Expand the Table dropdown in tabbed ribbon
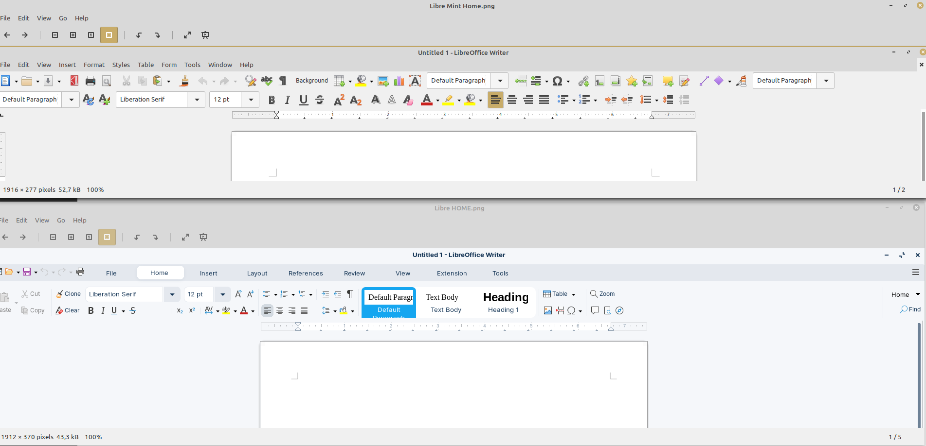 [x=573, y=294]
